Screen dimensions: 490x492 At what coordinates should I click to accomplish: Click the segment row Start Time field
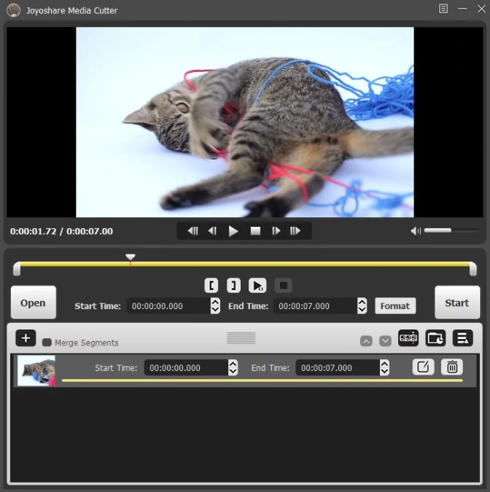pos(186,368)
